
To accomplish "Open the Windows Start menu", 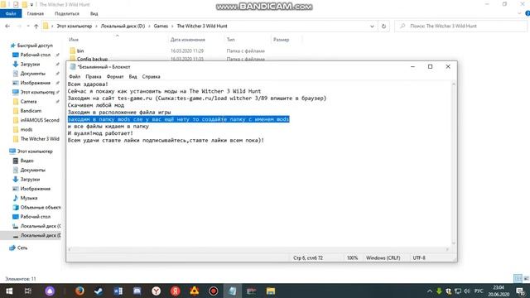I will pos(9,291).
